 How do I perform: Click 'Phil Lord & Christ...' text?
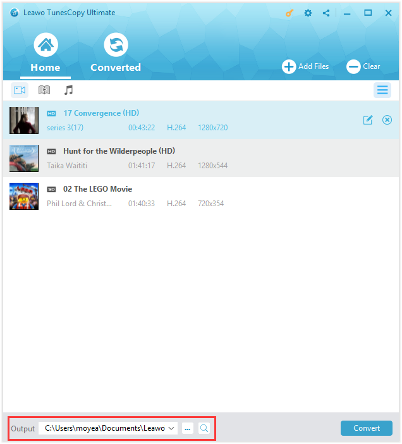(x=79, y=204)
